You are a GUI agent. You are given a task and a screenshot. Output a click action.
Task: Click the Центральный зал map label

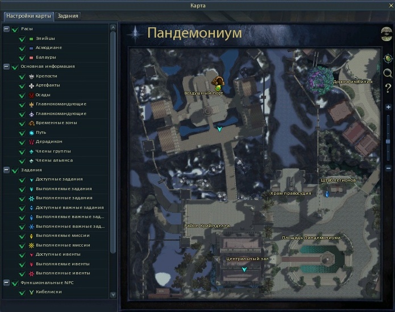point(247,258)
